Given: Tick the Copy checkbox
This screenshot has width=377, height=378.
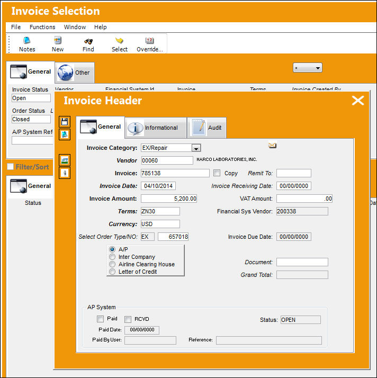Looking at the screenshot, I should pos(217,173).
